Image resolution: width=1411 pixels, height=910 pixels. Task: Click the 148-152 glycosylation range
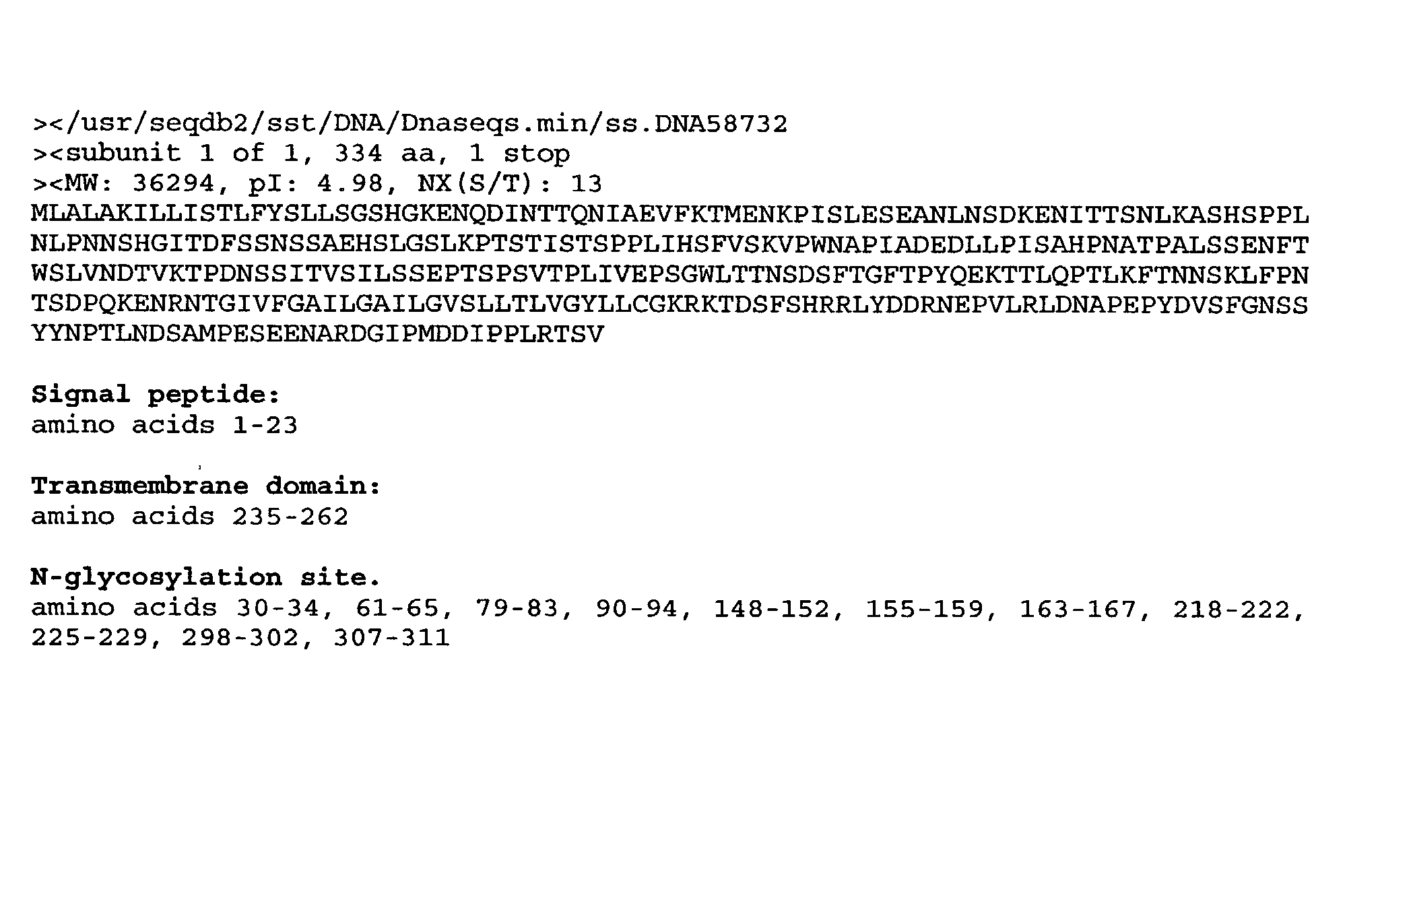click(771, 609)
